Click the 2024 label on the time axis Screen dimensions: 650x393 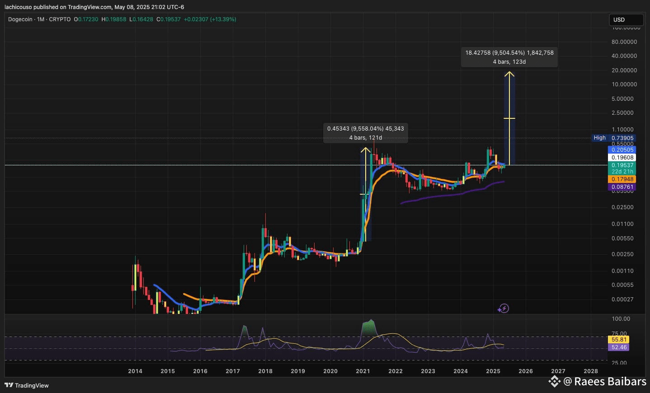(x=461, y=371)
